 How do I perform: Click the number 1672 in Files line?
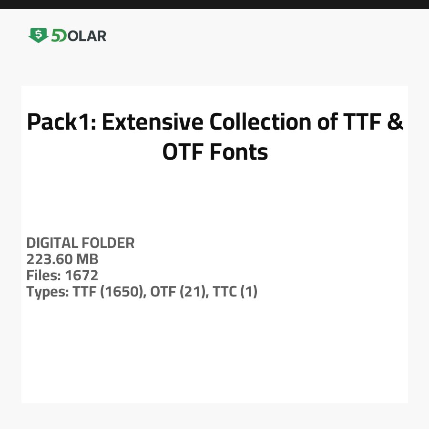click(x=82, y=276)
